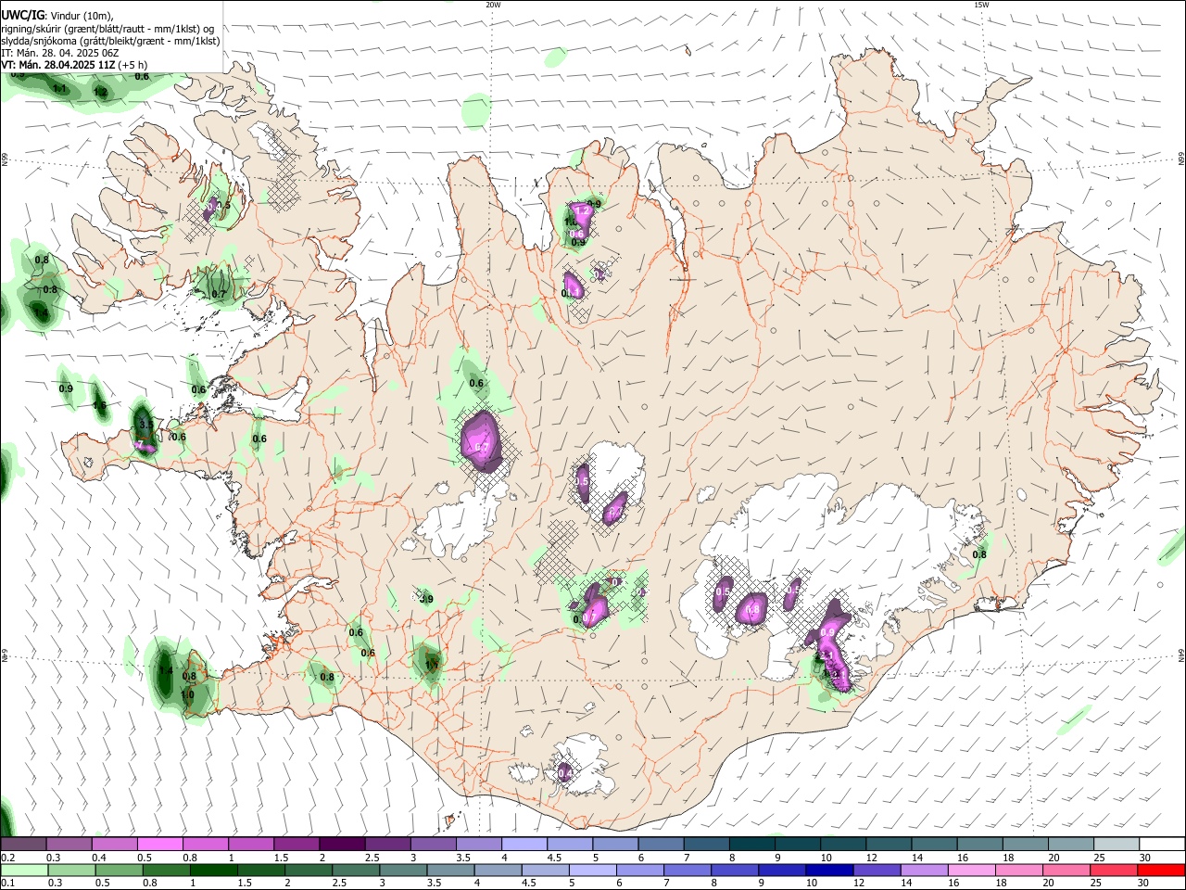Click the snow-scale swatch between 2.5 and 3

pos(386,844)
